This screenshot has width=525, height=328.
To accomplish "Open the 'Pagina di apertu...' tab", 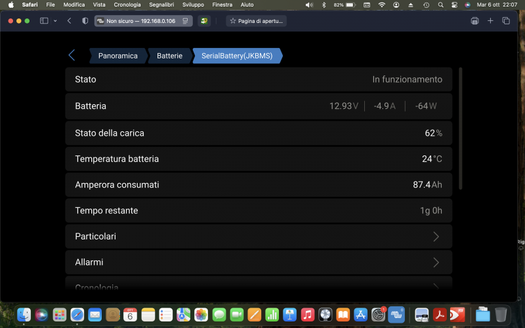I will pyautogui.click(x=256, y=21).
